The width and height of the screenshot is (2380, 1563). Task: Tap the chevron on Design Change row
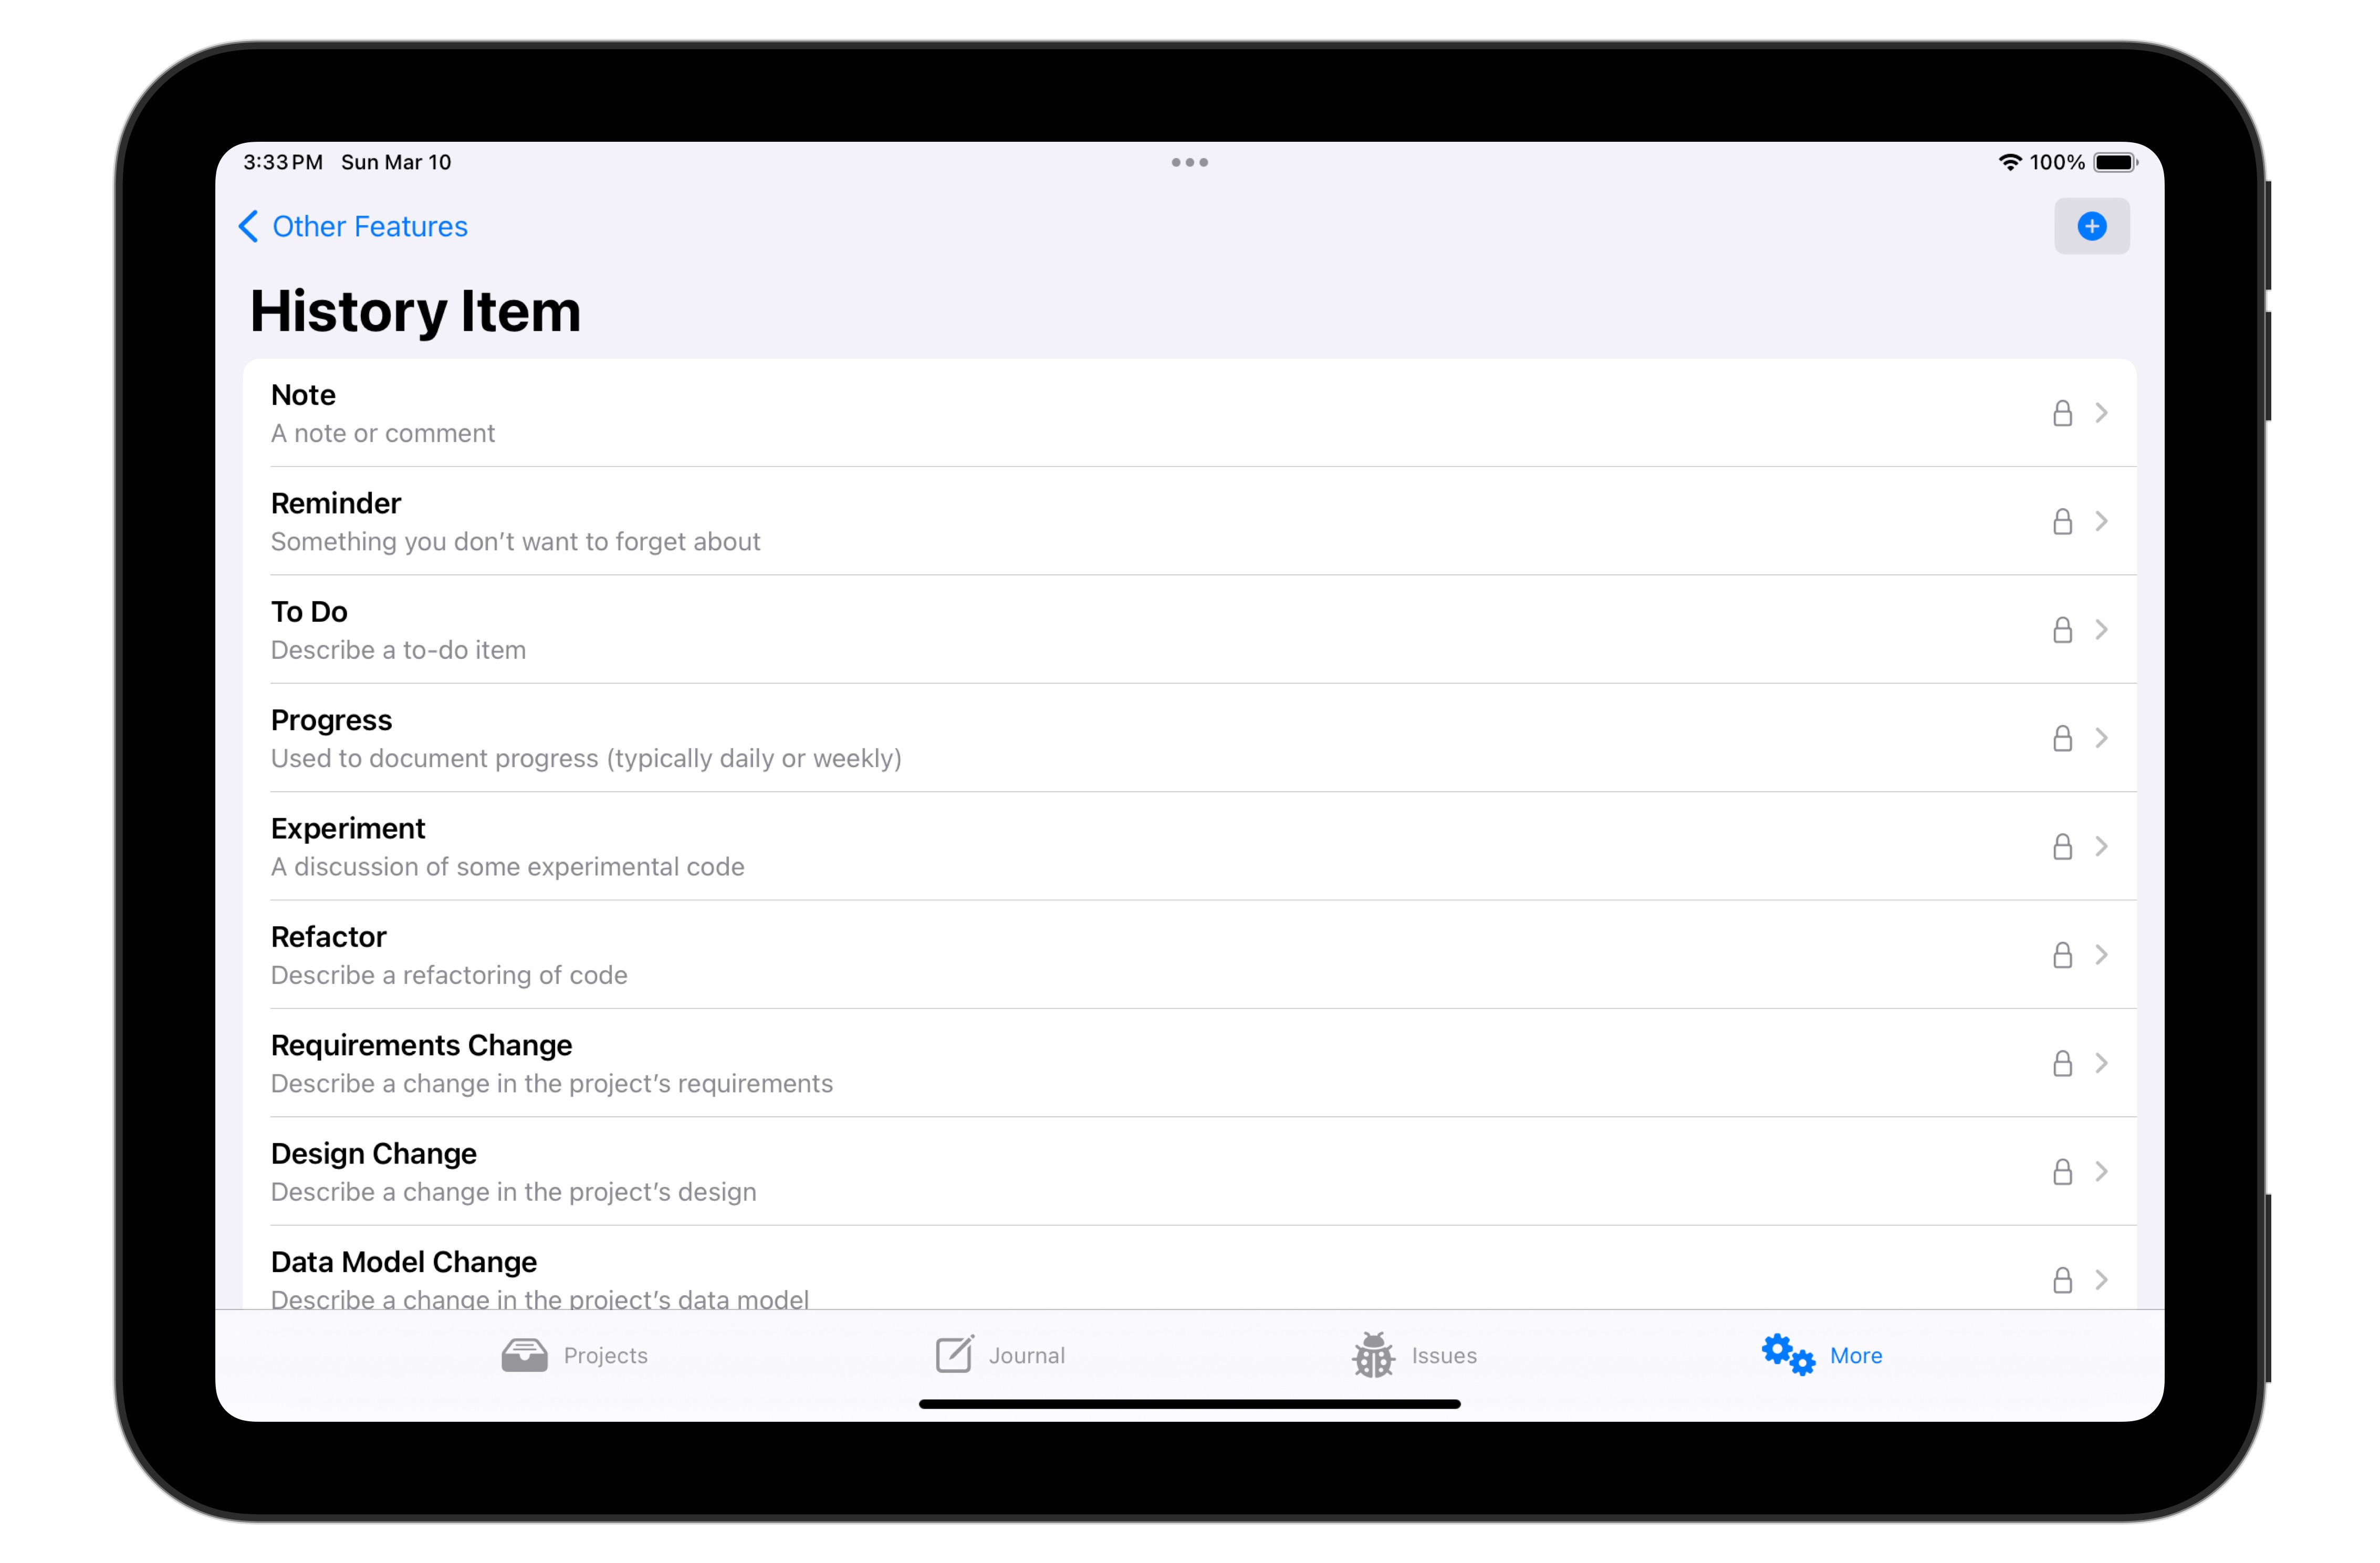pos(2101,1170)
